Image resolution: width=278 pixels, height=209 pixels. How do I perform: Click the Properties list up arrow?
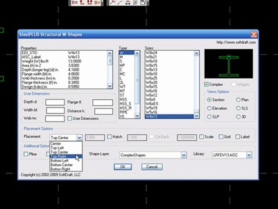point(110,53)
